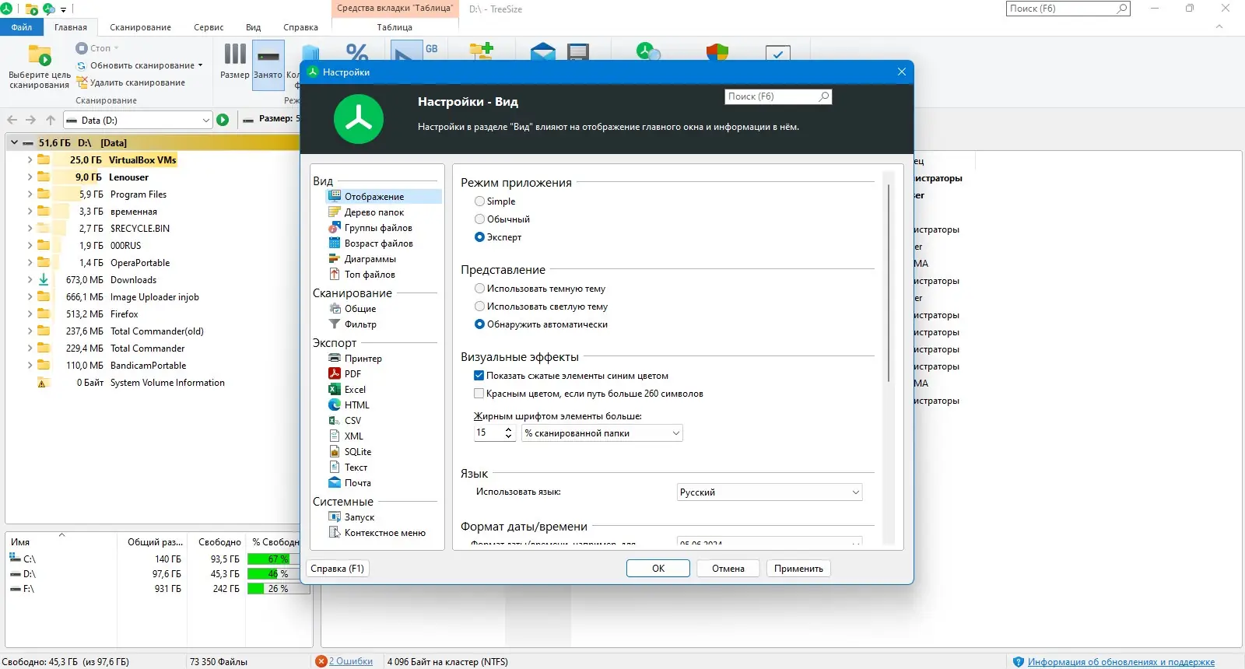Choose Использовать светлую тему option
This screenshot has width=1245, height=669.
[x=479, y=306]
